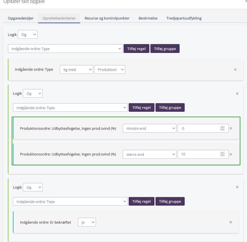Go to the Tredjepartsudfyldning tab

(x=184, y=18)
